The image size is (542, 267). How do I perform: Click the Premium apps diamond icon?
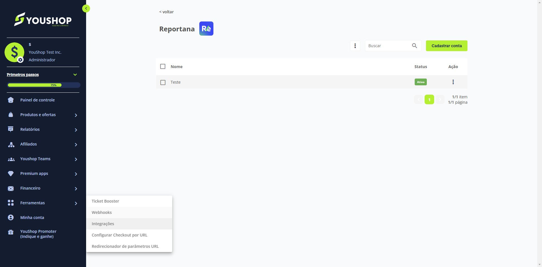11,174
